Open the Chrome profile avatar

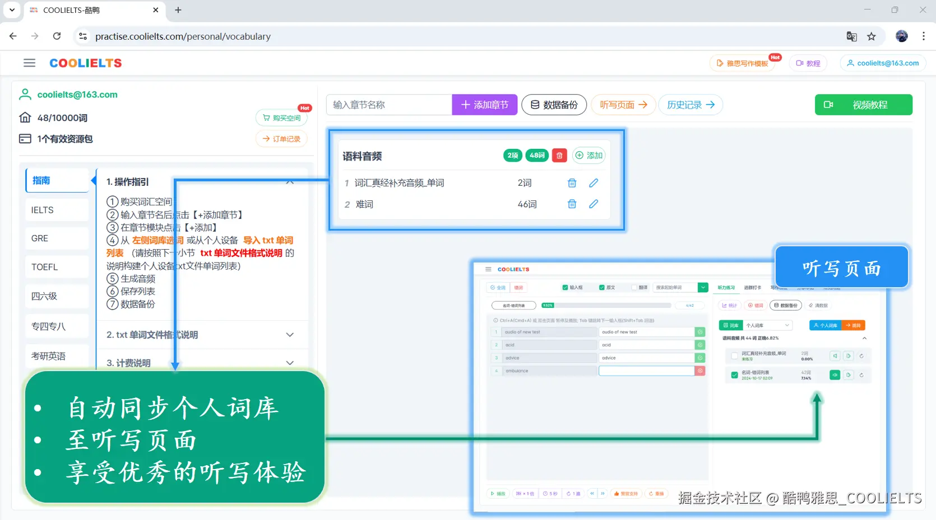[x=902, y=36]
